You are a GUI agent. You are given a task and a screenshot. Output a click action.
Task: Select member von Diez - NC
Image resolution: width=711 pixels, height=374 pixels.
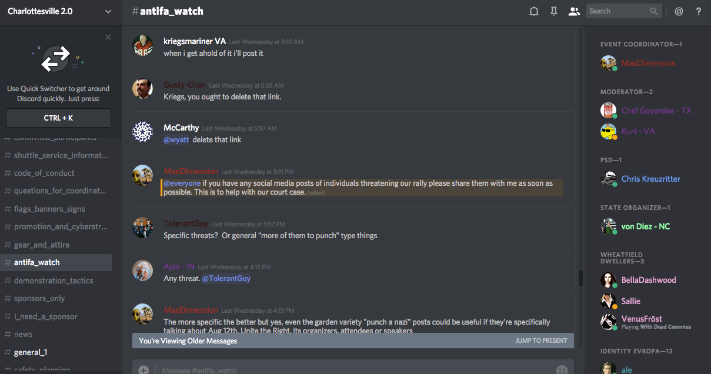click(646, 226)
